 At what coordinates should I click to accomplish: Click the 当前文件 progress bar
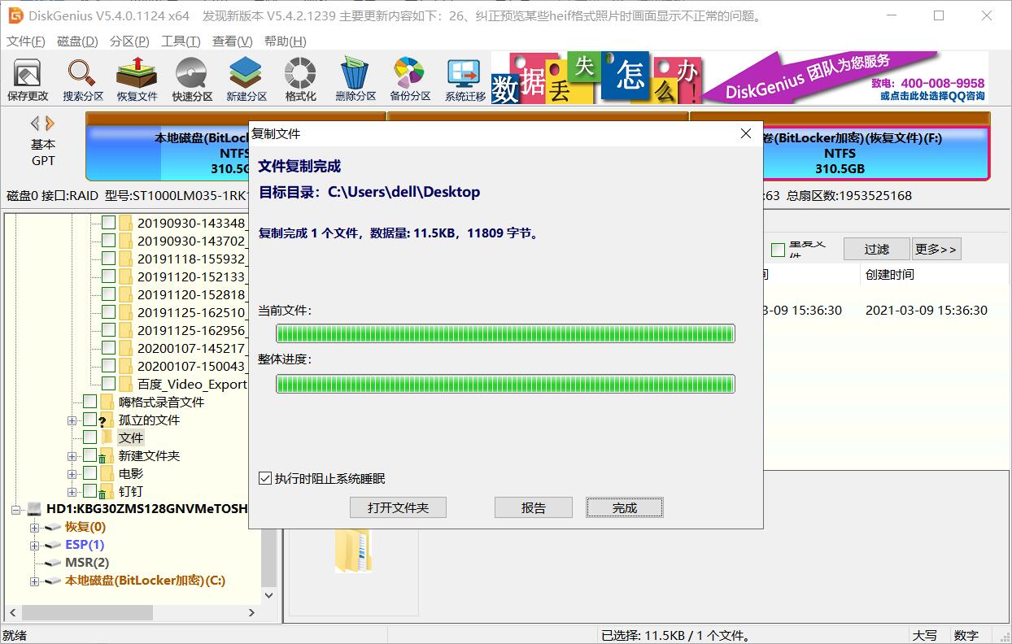[x=505, y=333]
